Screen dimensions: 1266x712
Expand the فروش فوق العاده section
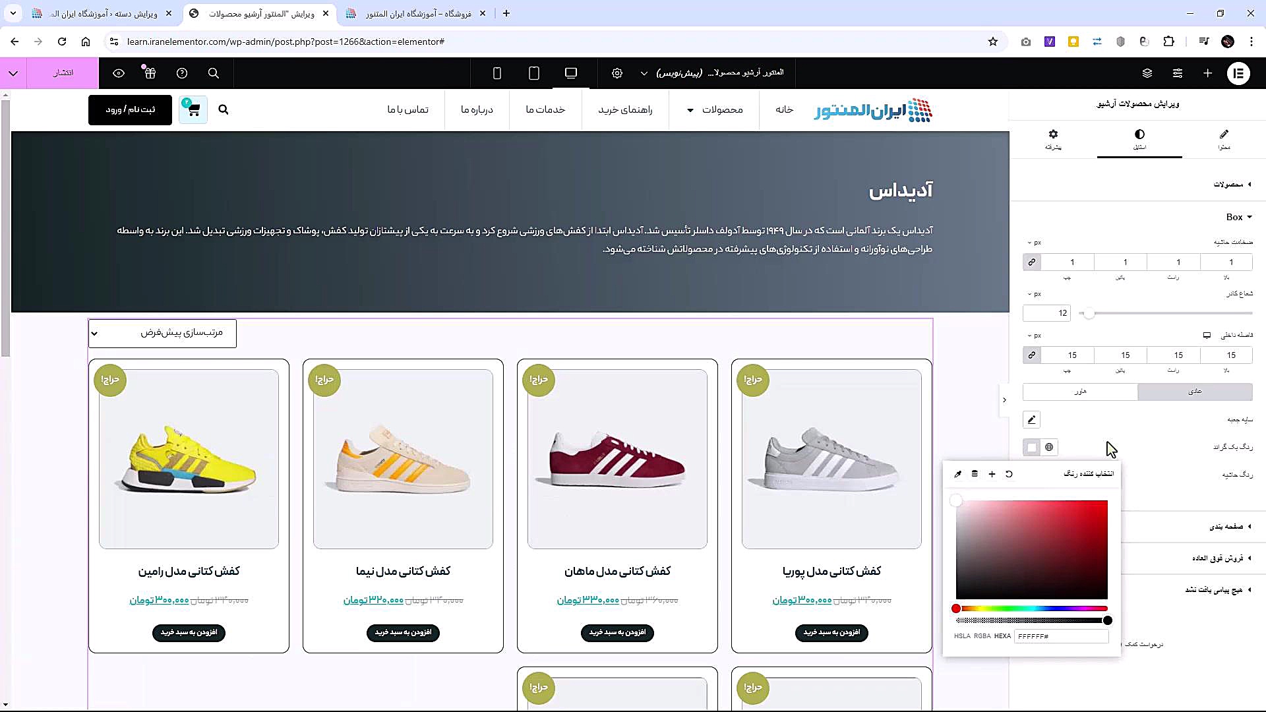coord(1222,558)
